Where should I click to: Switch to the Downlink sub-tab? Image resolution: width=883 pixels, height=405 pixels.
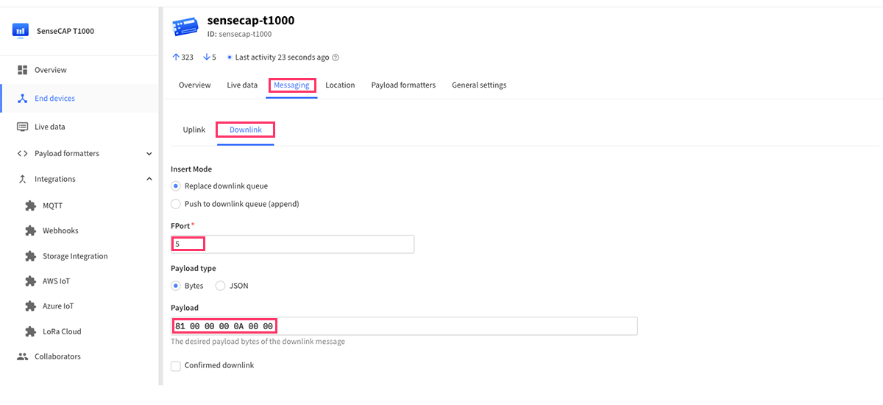point(245,130)
